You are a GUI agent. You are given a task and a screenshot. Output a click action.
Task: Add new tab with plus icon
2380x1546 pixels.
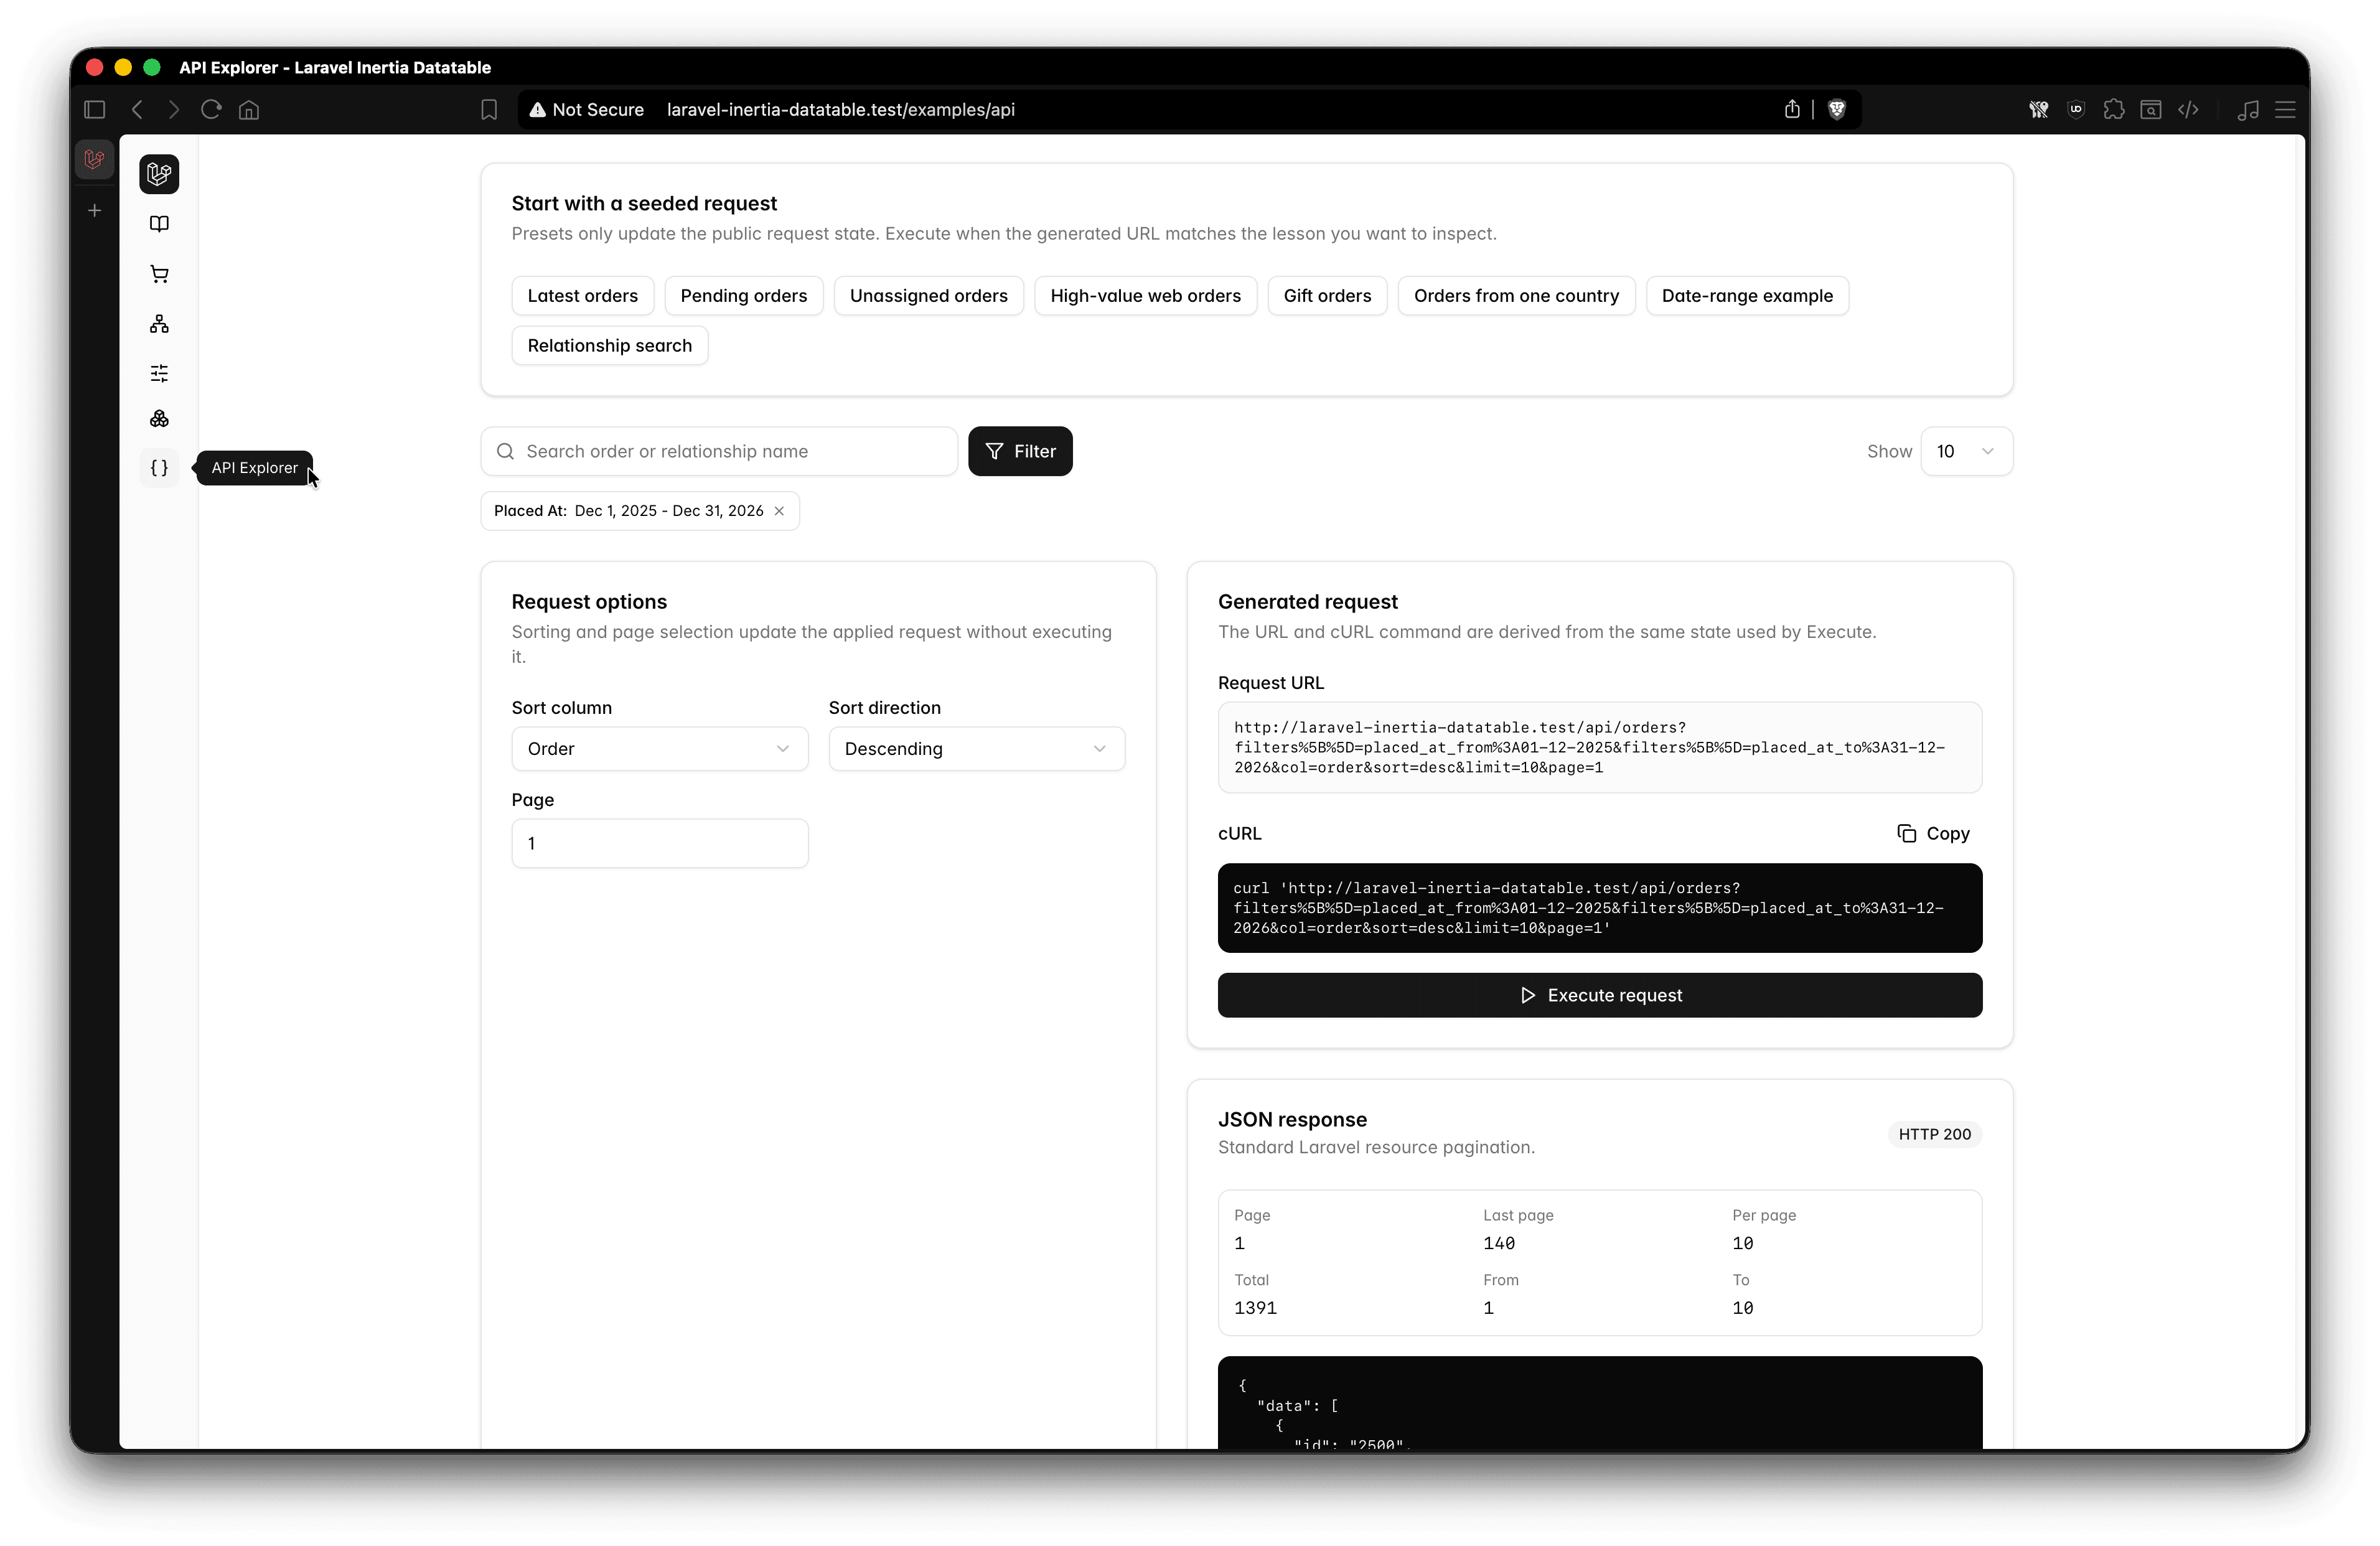(x=95, y=210)
